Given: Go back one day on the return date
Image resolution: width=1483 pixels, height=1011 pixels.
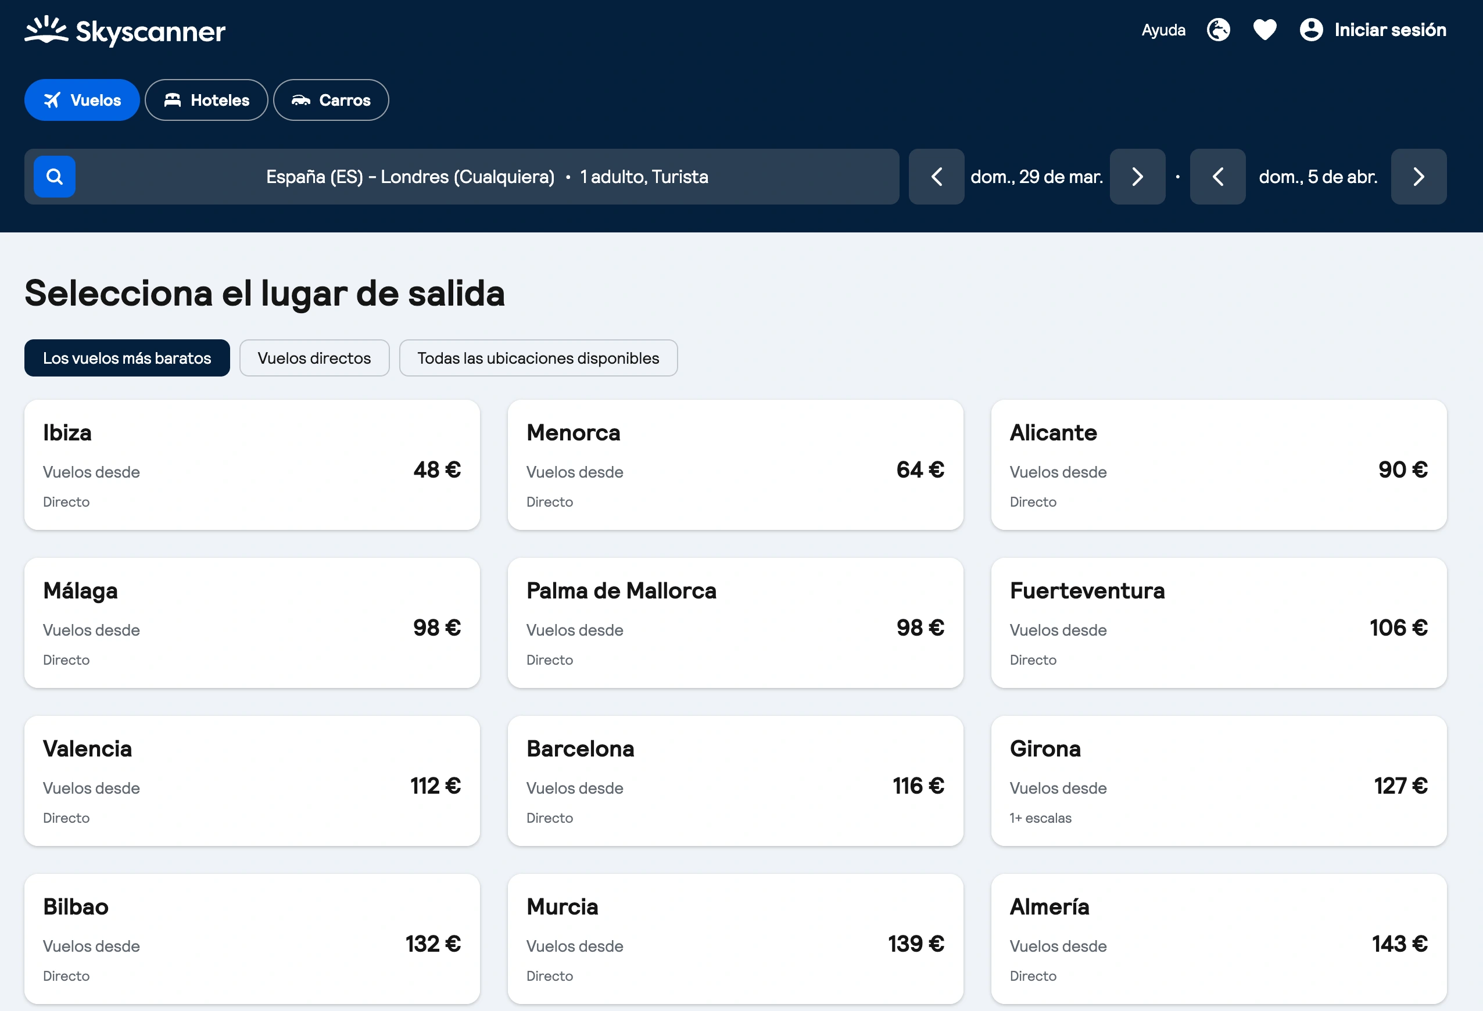Looking at the screenshot, I should [1217, 177].
